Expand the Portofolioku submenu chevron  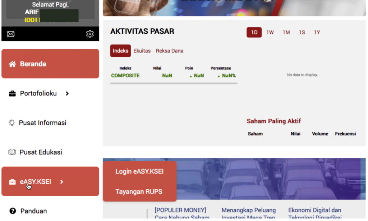[67, 94]
